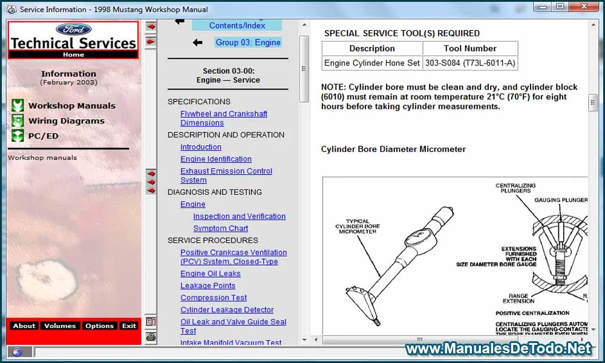Image resolution: width=605 pixels, height=363 pixels.
Task: Click the PC/ED green icon
Action: pos(18,136)
